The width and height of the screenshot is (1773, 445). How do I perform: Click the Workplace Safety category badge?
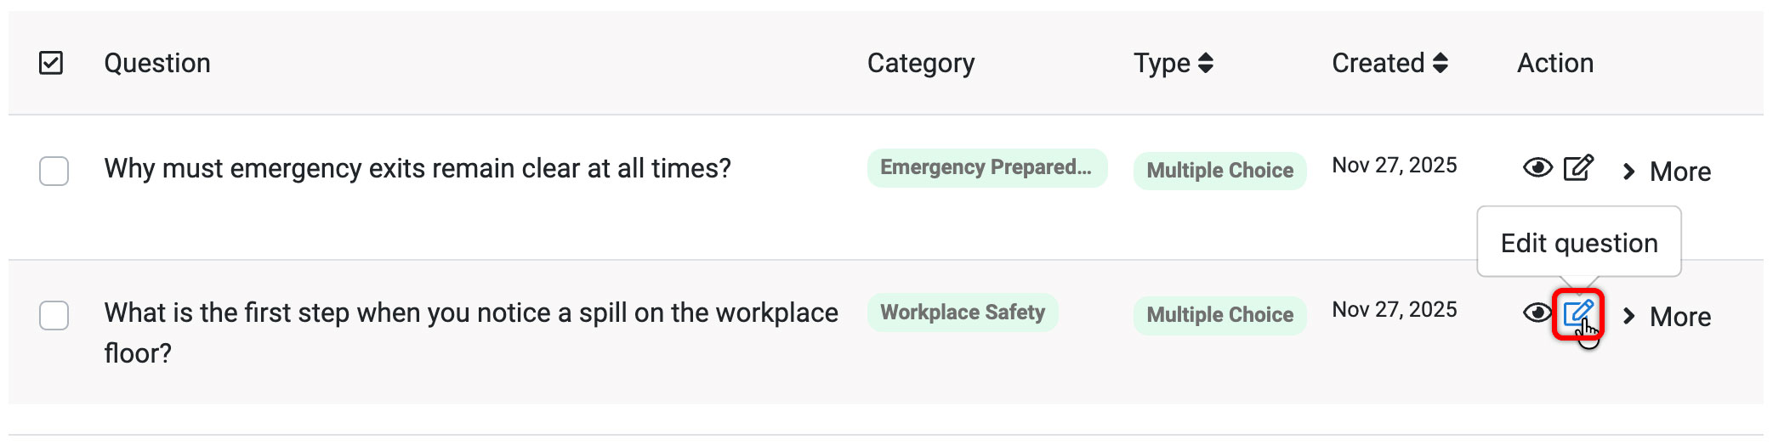(963, 313)
